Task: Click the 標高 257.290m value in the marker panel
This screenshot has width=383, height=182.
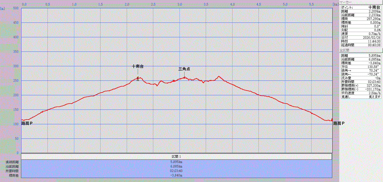Action: coord(372,19)
